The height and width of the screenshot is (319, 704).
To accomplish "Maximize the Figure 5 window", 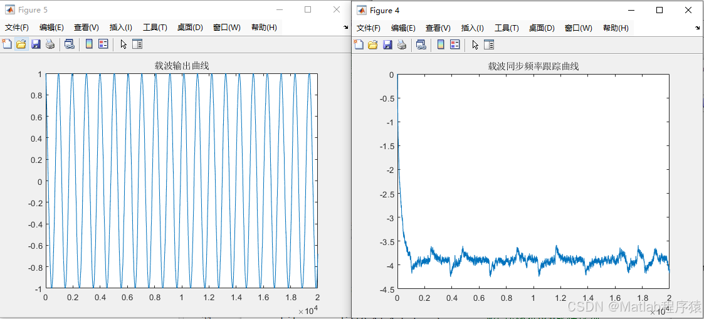I will [308, 9].
